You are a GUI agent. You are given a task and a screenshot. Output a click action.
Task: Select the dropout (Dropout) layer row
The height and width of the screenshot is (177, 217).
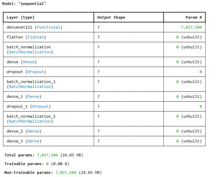pos(104,72)
